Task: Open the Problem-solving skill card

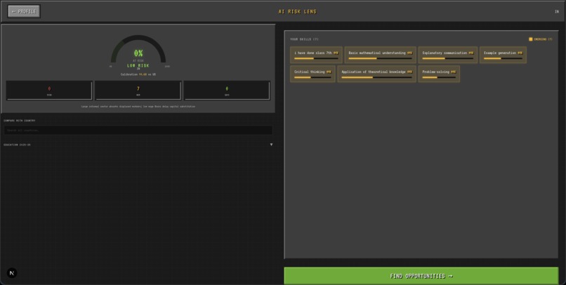Action: 439,74
